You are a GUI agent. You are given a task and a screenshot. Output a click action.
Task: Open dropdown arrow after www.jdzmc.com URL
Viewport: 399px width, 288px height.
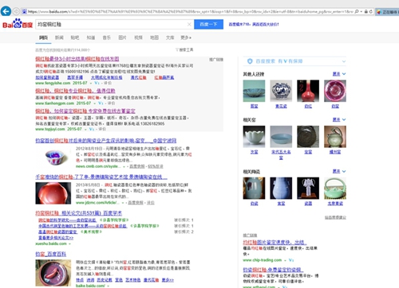[x=123, y=203]
